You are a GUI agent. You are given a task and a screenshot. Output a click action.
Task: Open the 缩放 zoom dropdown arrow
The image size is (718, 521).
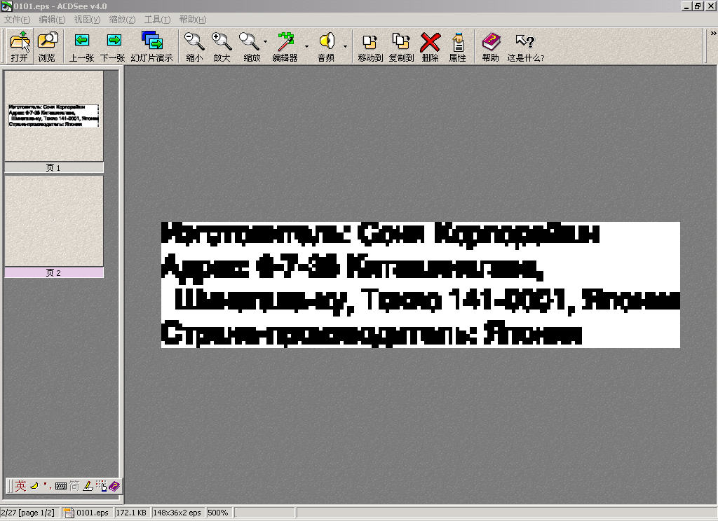(266, 42)
